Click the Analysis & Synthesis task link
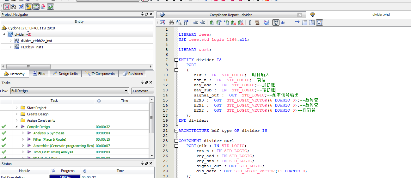 [x=49, y=133]
